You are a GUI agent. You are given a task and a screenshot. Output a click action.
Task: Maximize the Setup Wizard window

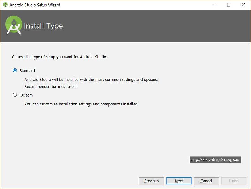point(229,5)
